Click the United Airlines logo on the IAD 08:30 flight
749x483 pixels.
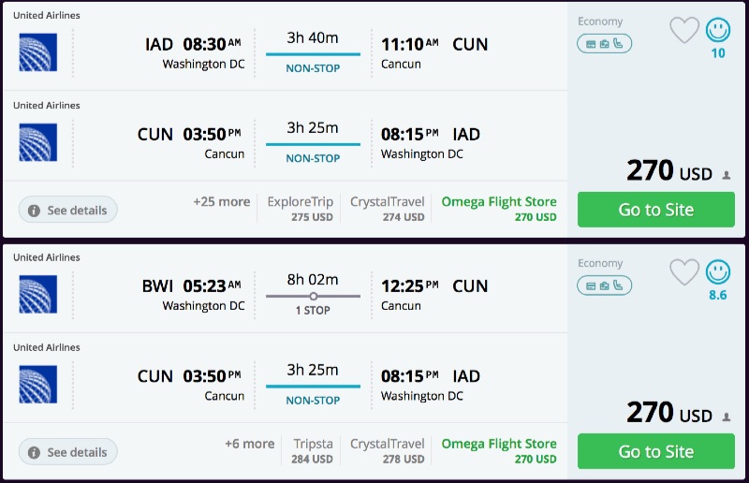pyautogui.click(x=38, y=52)
